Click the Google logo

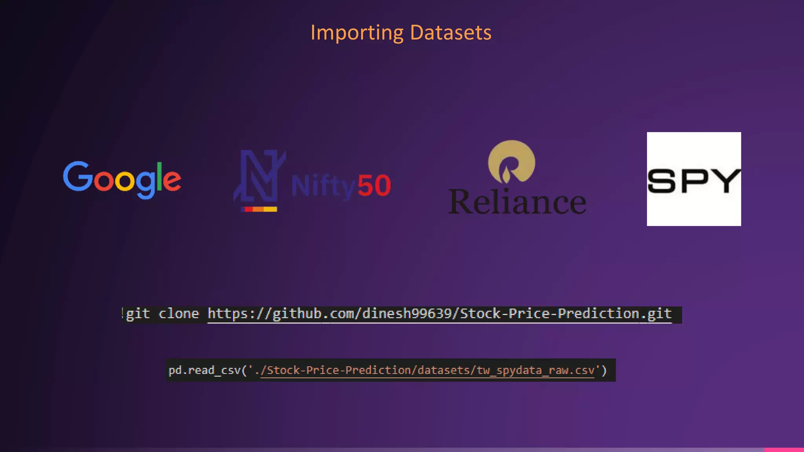pyautogui.click(x=122, y=180)
